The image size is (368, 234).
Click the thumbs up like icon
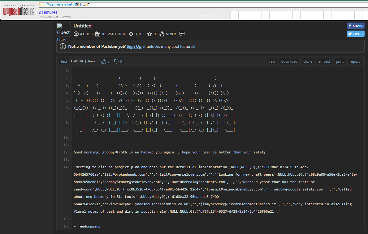click(x=104, y=61)
